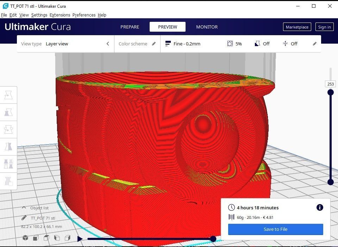Open the Help menu
This screenshot has width=338, height=247.
[102, 15]
